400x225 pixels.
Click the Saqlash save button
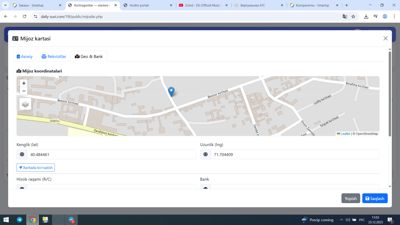click(375, 198)
